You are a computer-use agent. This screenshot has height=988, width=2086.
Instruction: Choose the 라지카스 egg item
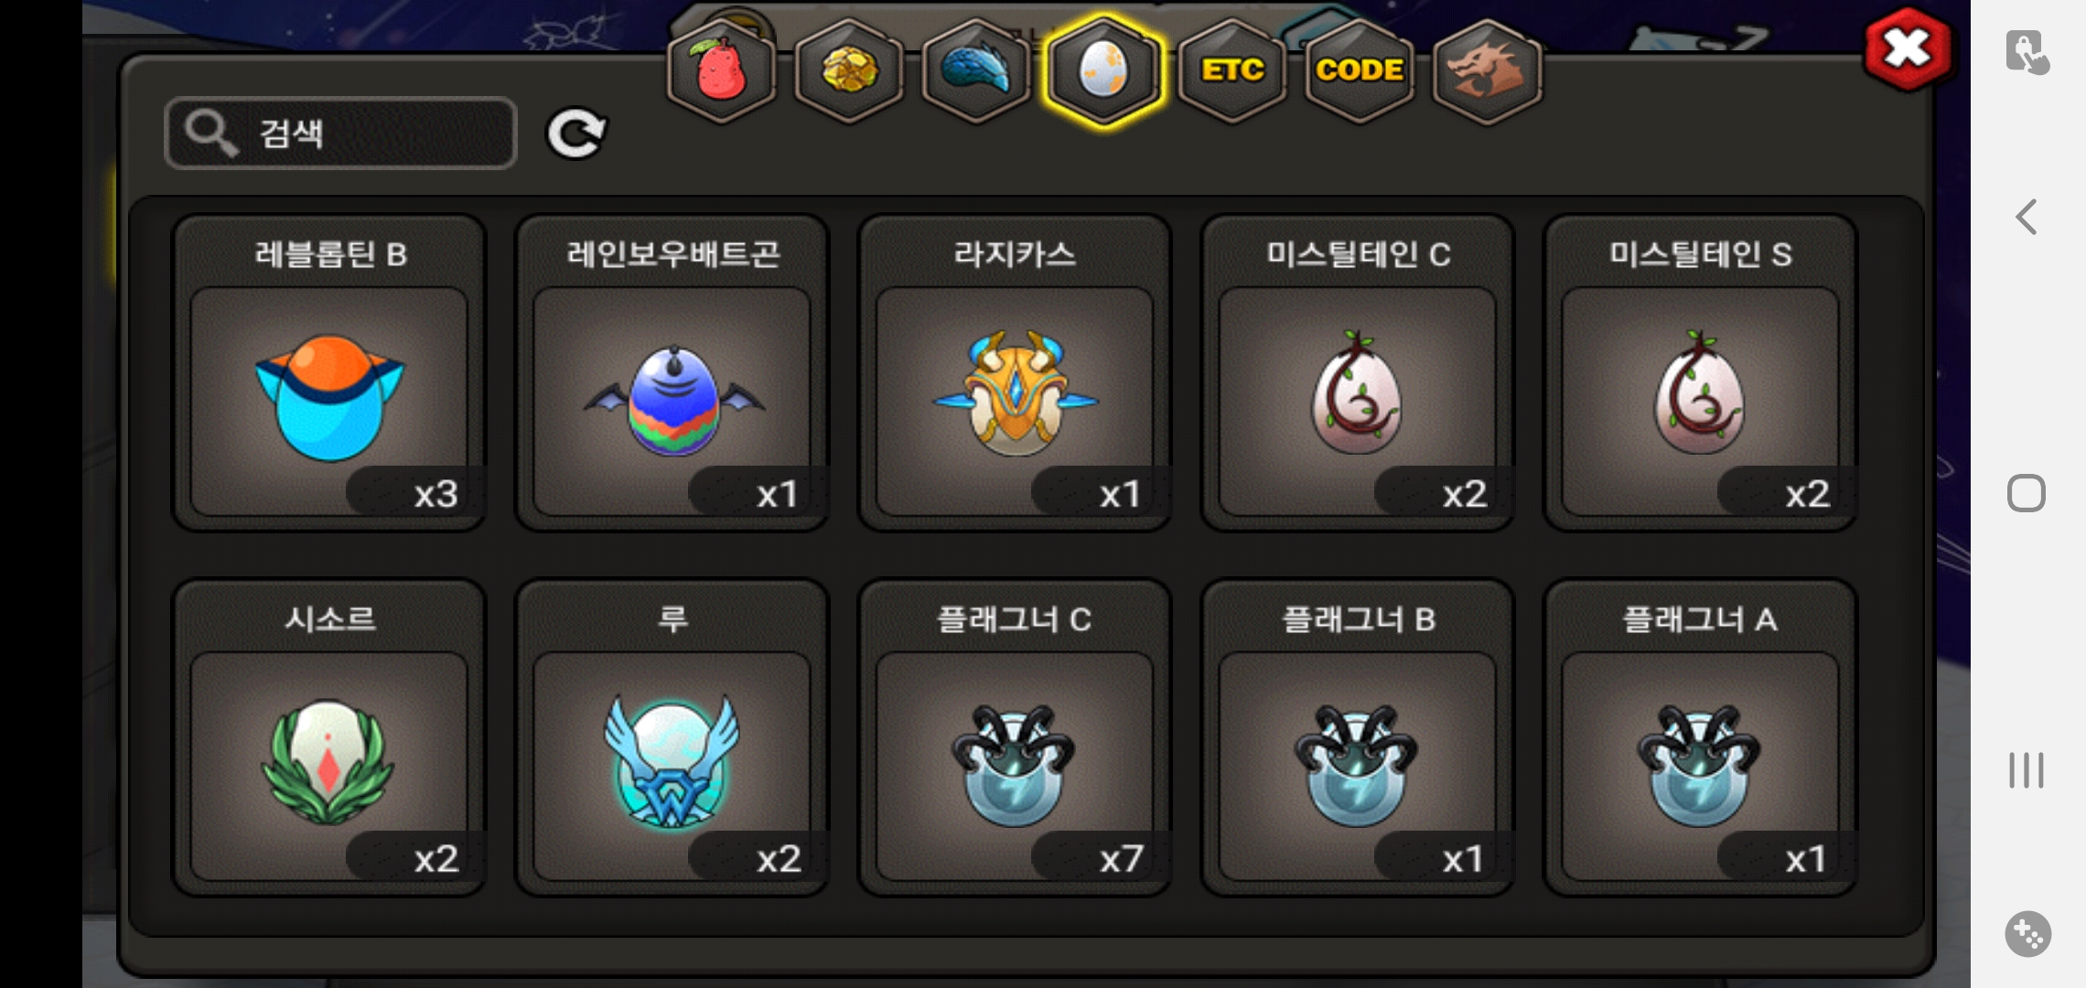pos(1015,373)
